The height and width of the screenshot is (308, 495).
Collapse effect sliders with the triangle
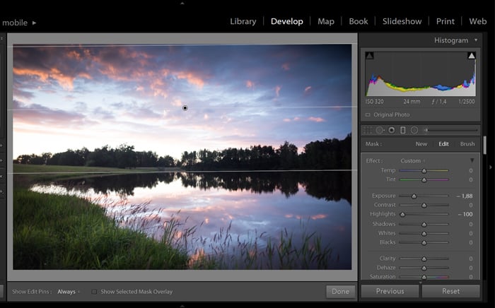point(472,160)
